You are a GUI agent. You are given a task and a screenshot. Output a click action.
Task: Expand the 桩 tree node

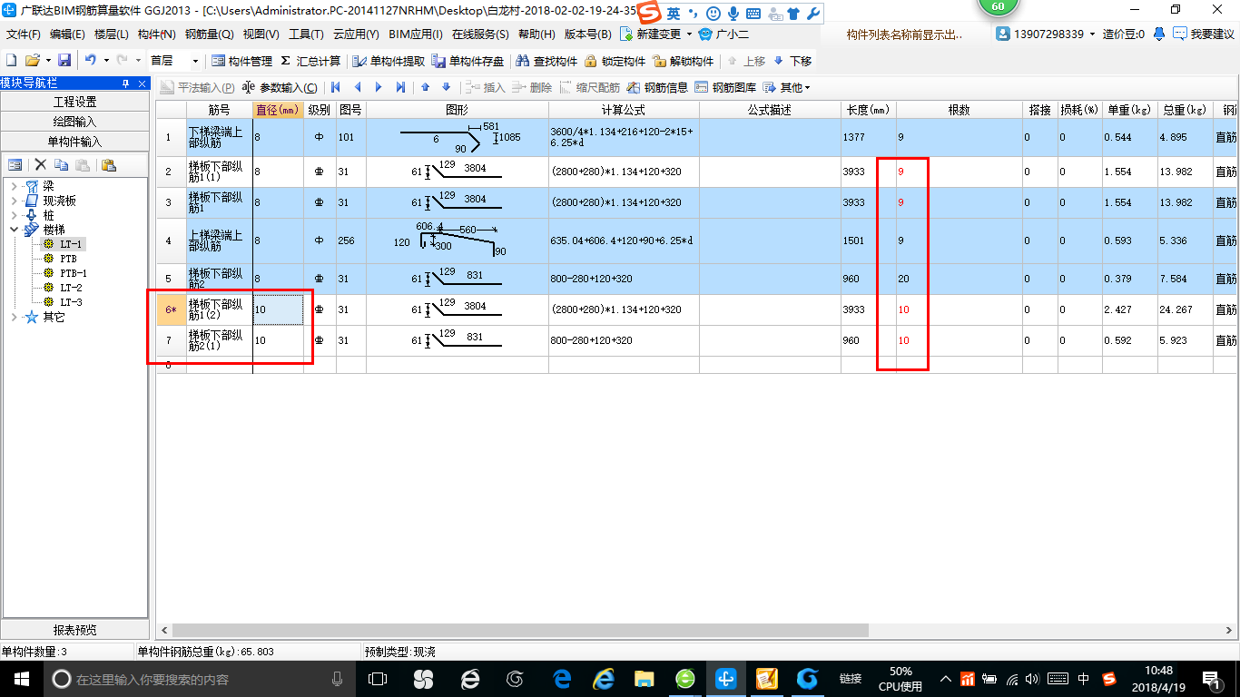point(15,215)
